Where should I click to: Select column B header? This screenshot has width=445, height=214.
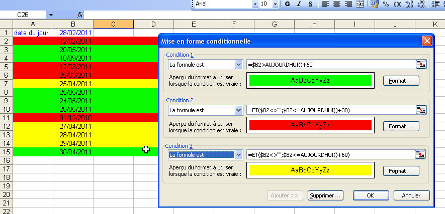73,25
